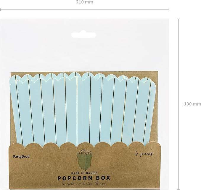
Task: Select the 210 mm width label
Action: click(85, 2)
